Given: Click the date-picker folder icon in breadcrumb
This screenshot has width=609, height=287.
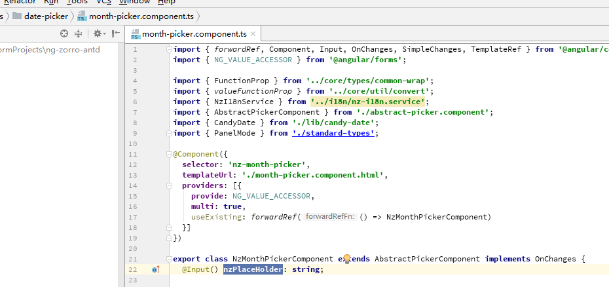Looking at the screenshot, I should click(17, 16).
